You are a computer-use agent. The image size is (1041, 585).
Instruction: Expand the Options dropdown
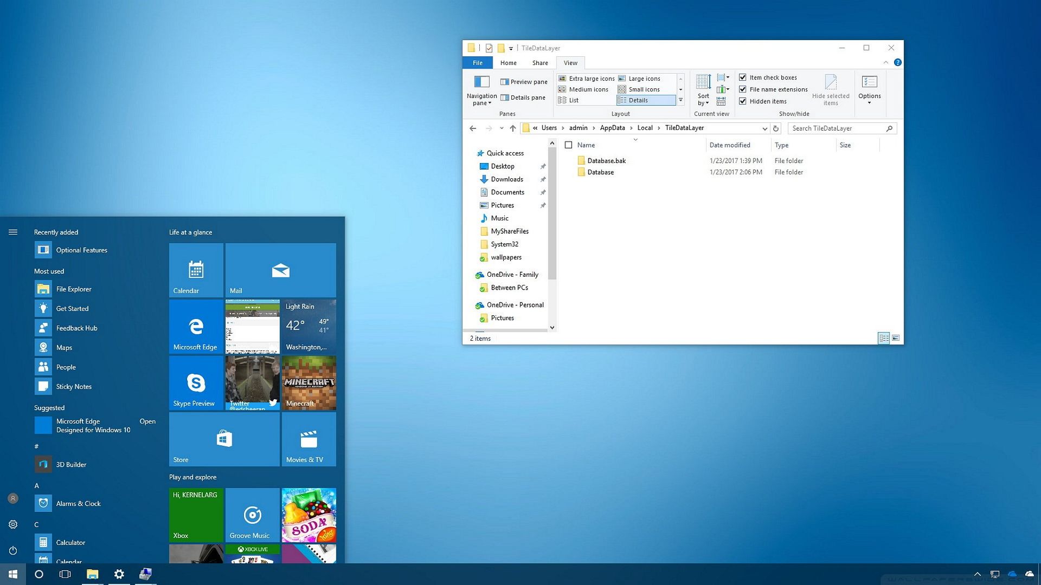pos(869,91)
